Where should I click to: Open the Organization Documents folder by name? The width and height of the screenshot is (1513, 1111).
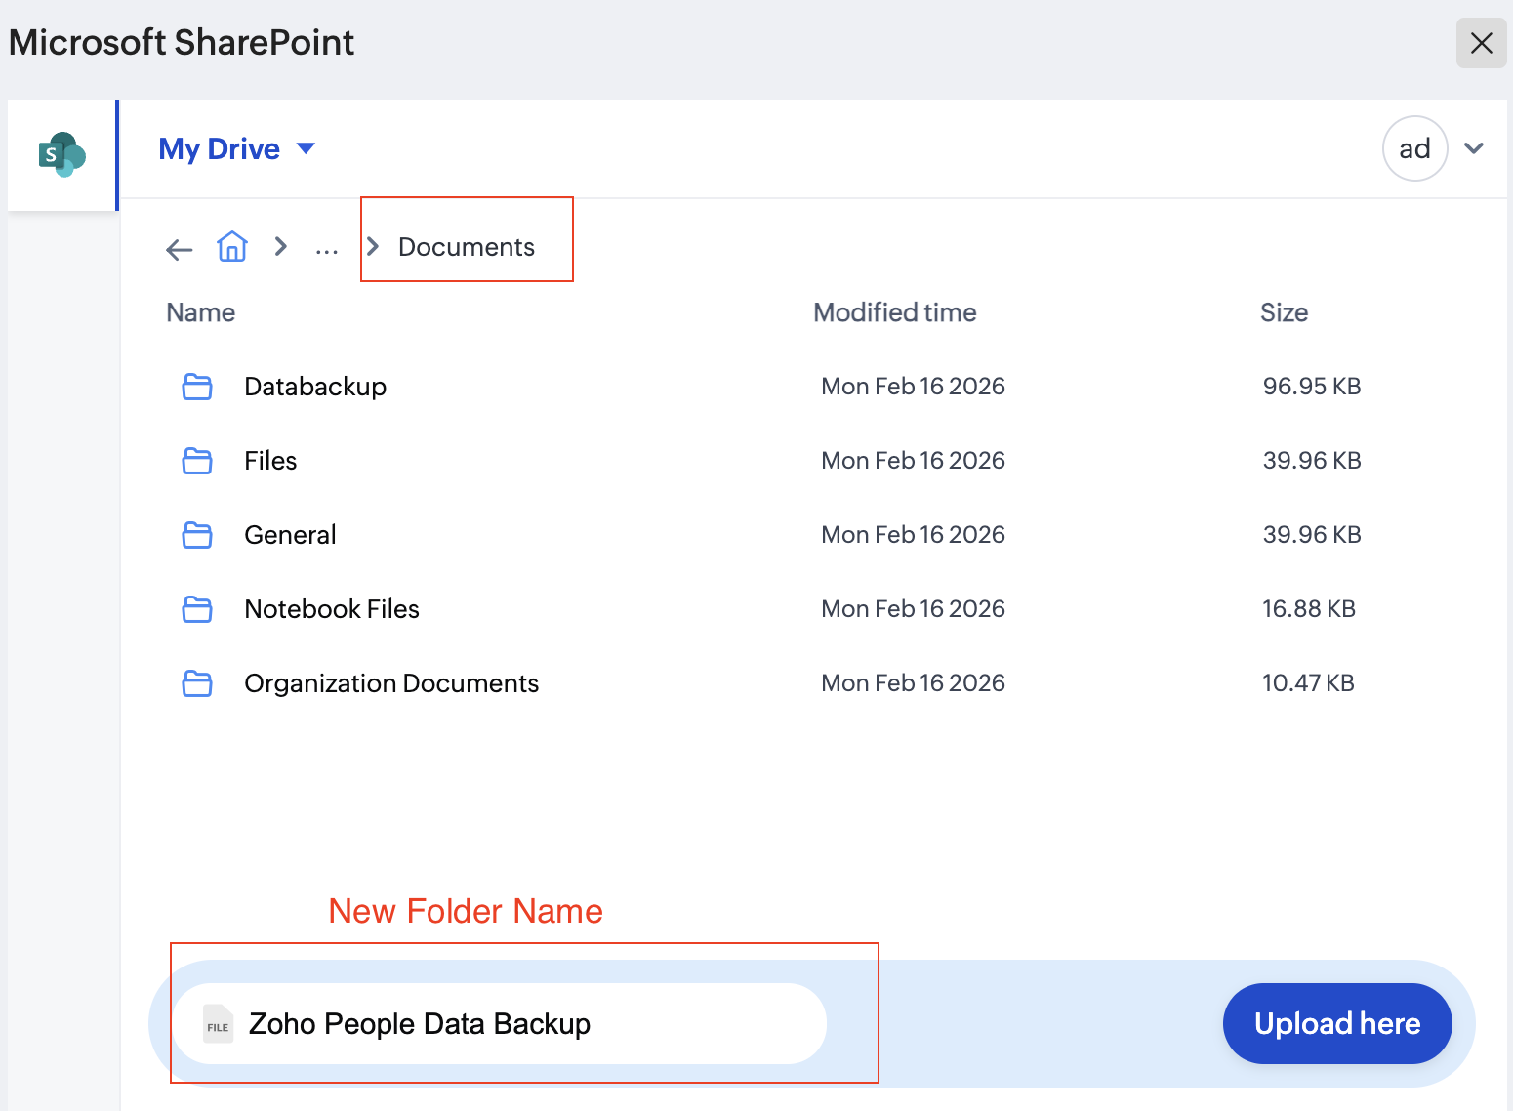(x=391, y=683)
